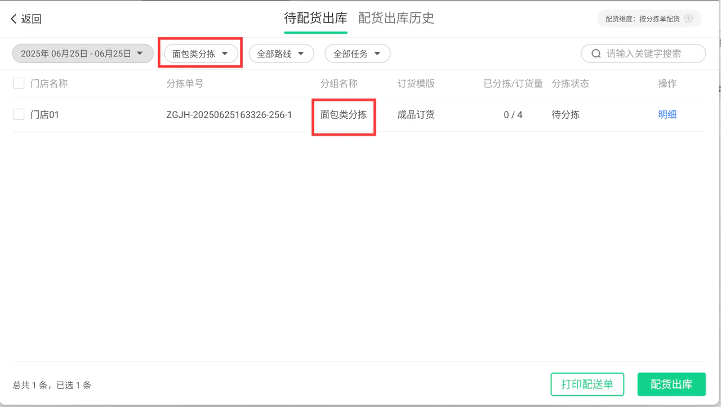Open the 全部路线 route dropdown
This screenshot has height=407, width=721.
(281, 53)
